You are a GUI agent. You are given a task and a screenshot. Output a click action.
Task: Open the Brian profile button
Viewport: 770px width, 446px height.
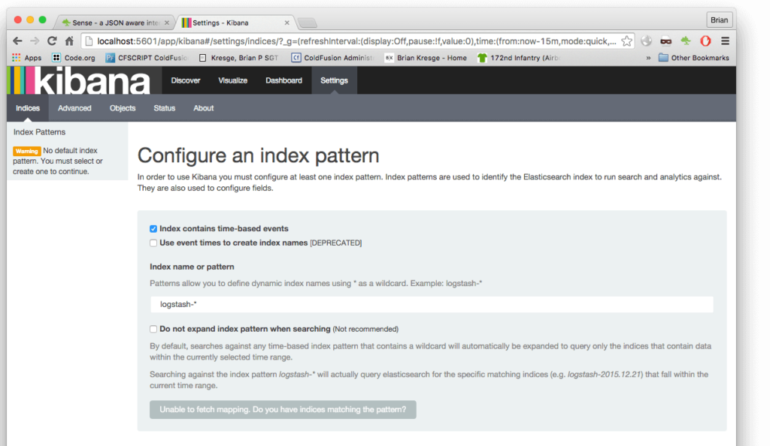(x=719, y=20)
